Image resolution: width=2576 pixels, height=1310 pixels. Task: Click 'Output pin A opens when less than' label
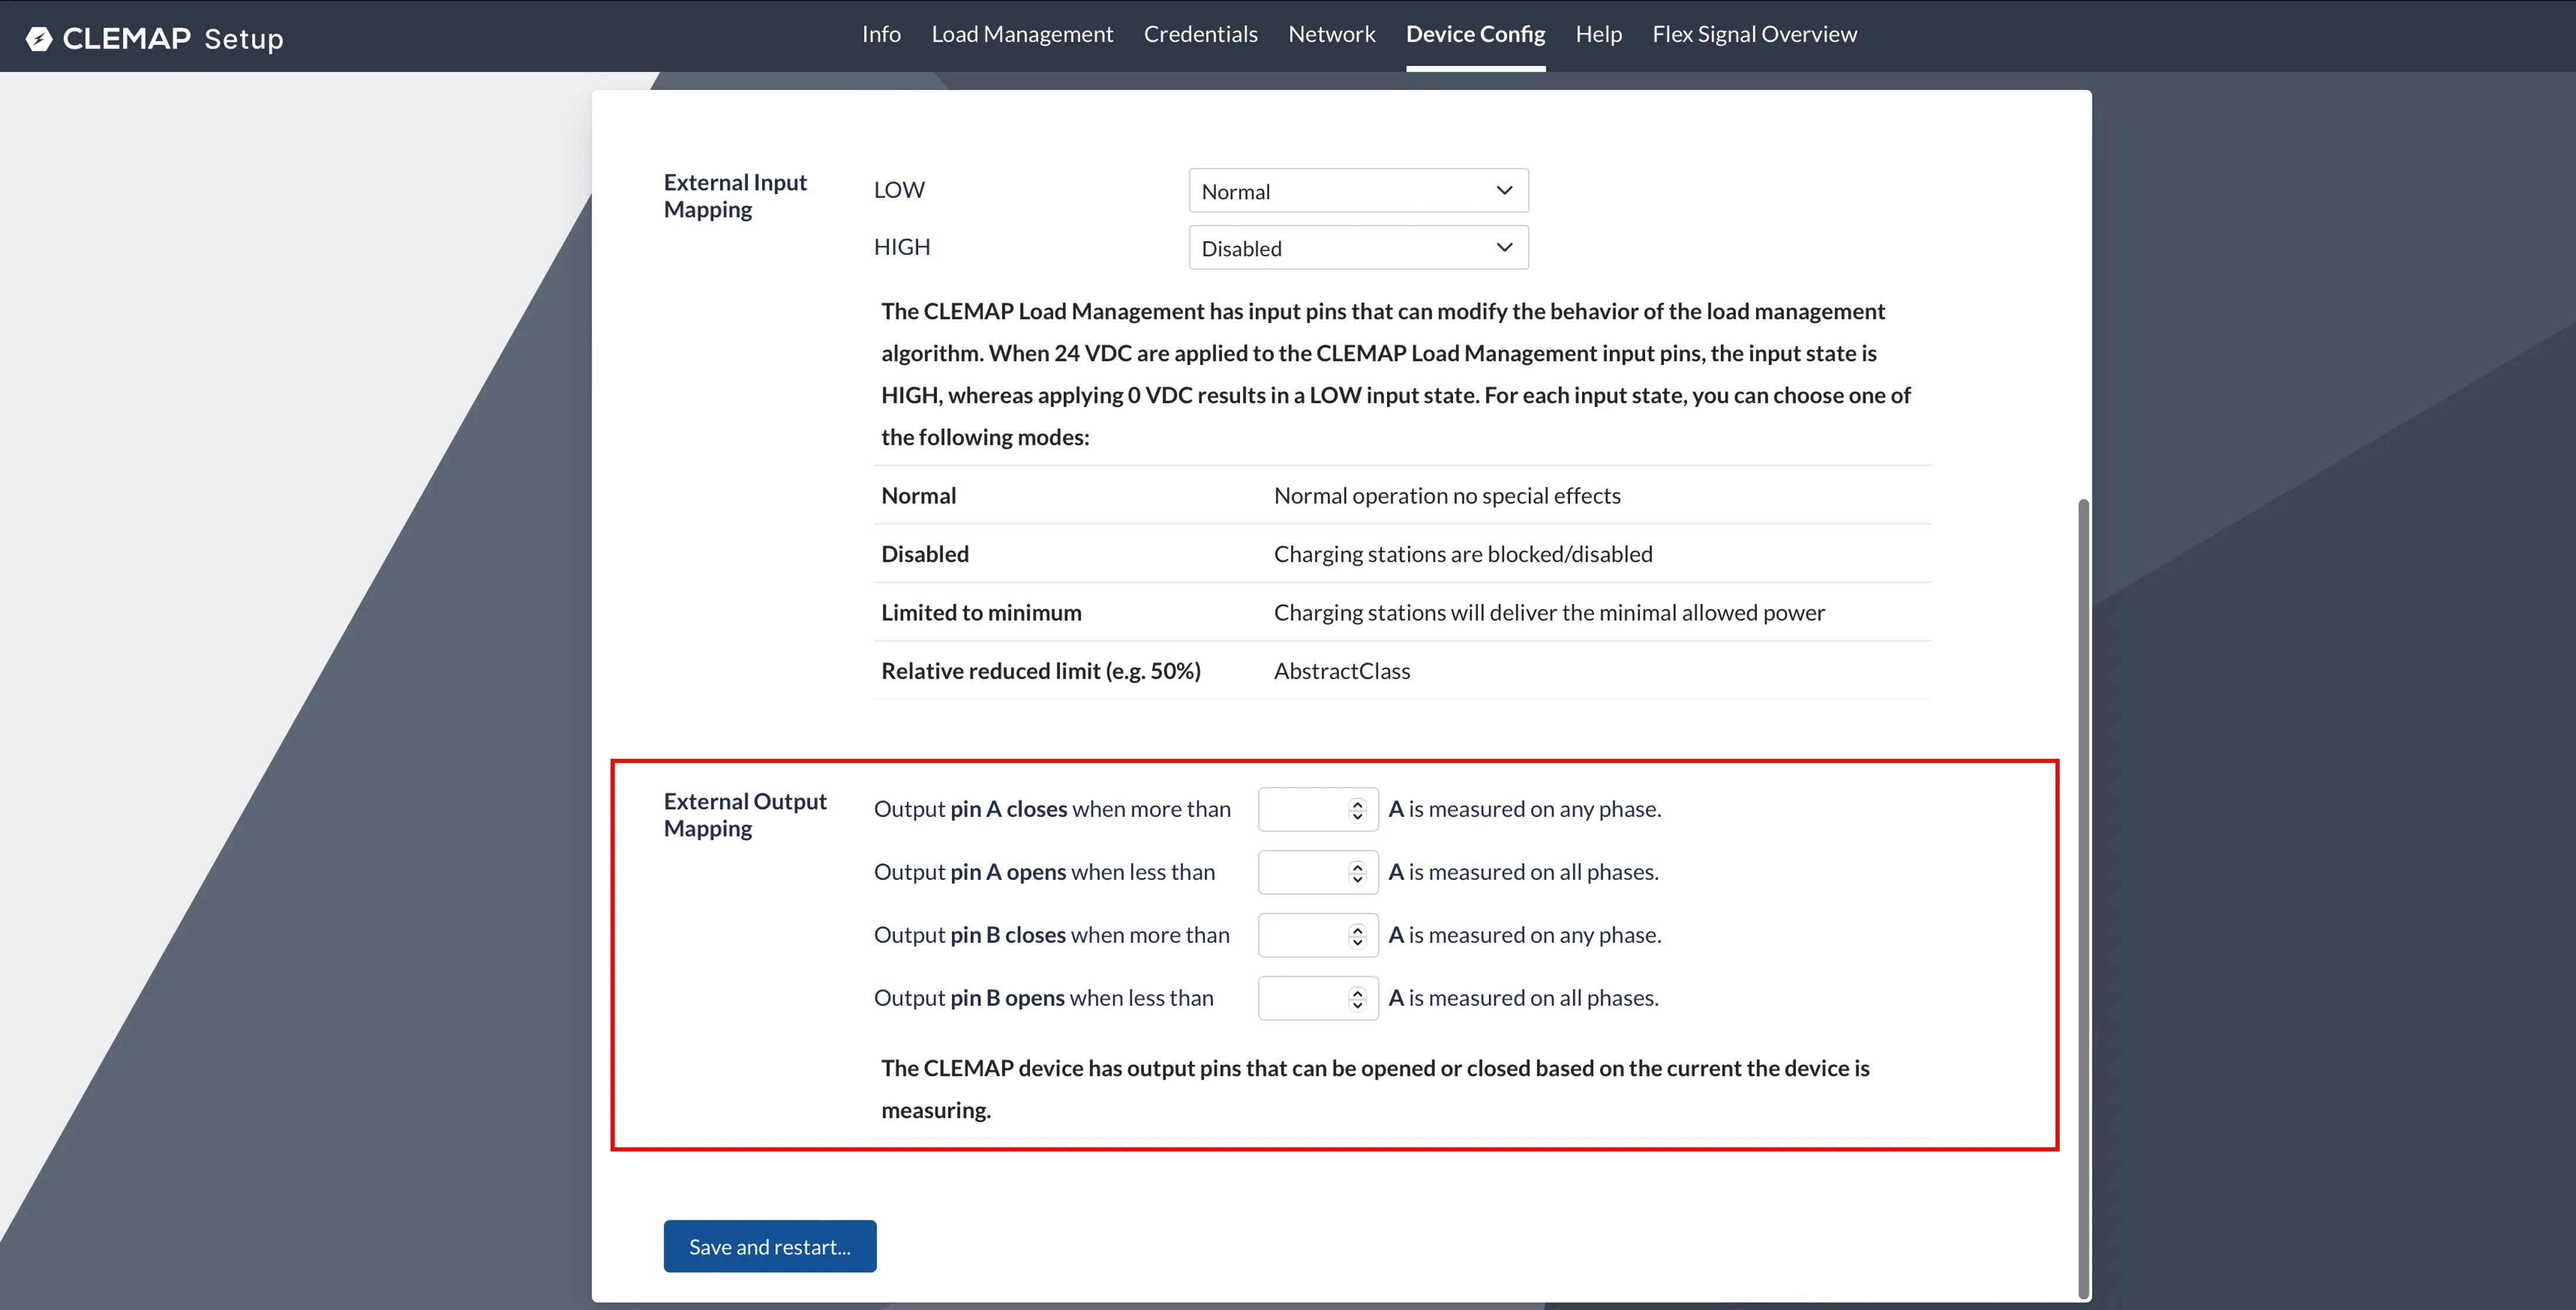click(x=1044, y=872)
